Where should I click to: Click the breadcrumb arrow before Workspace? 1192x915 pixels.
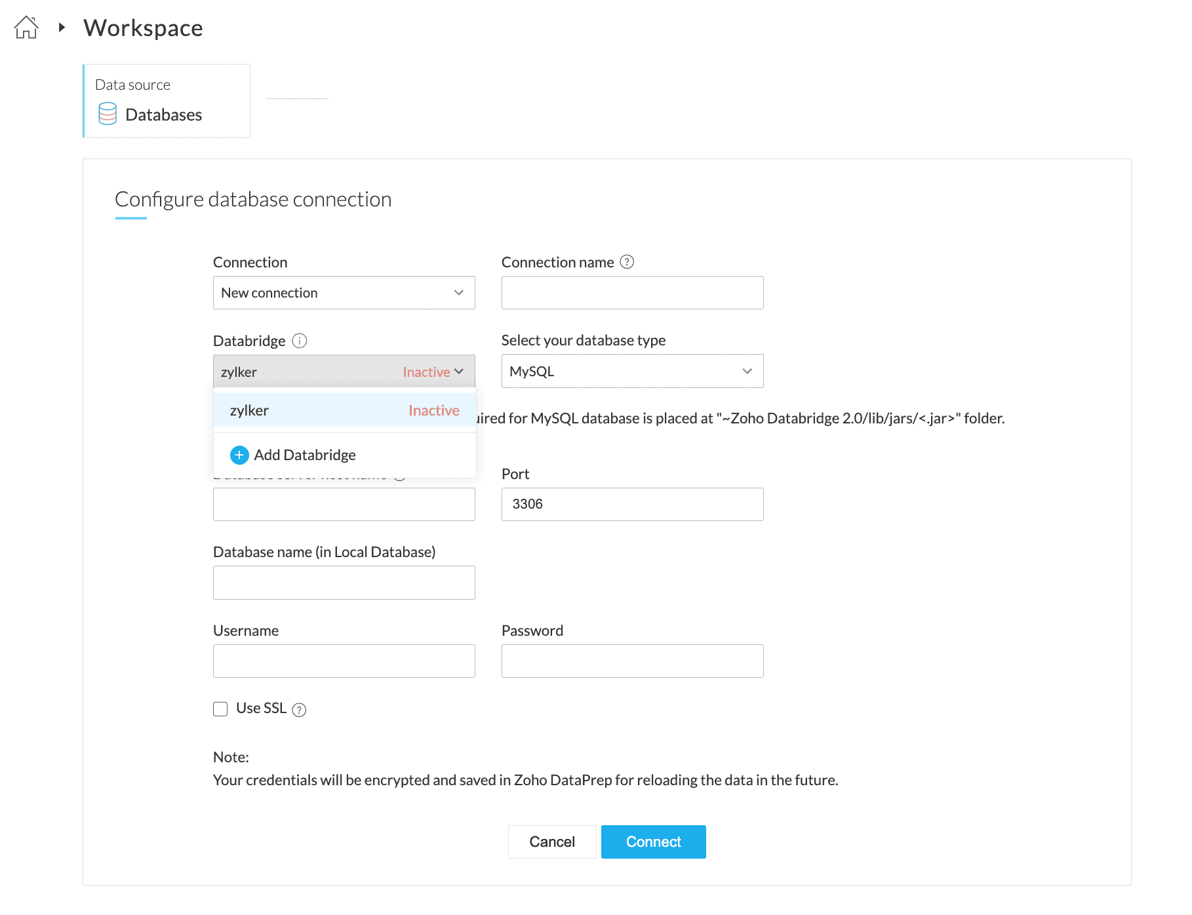point(62,28)
